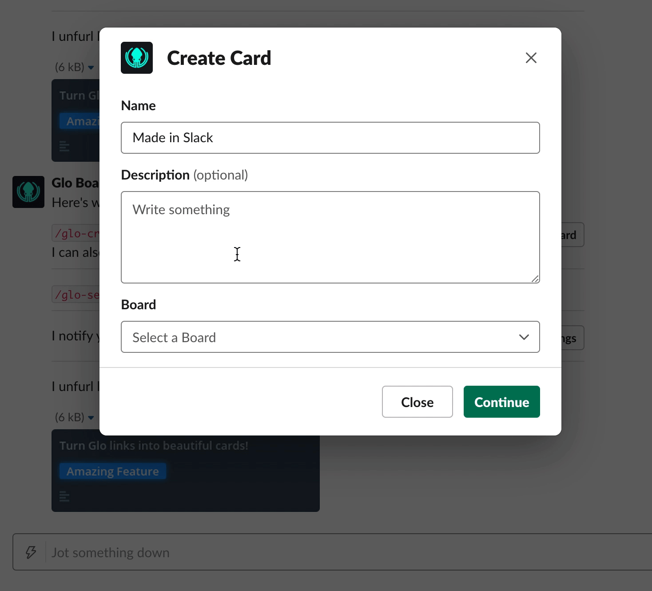652x591 pixels.
Task: Click the Amazing Feature label on lower card
Action: [x=113, y=471]
